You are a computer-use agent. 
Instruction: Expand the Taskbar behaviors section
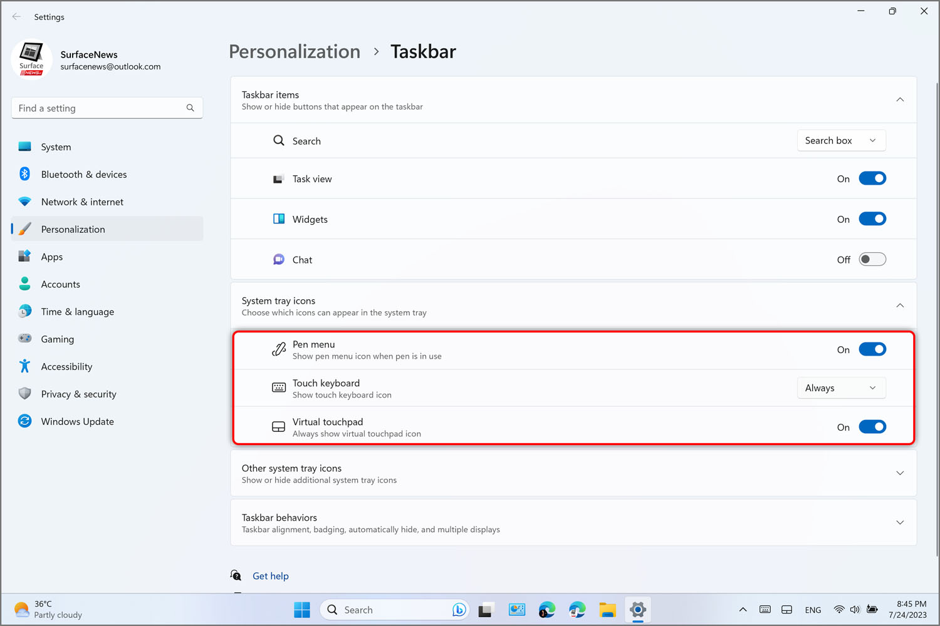click(900, 523)
